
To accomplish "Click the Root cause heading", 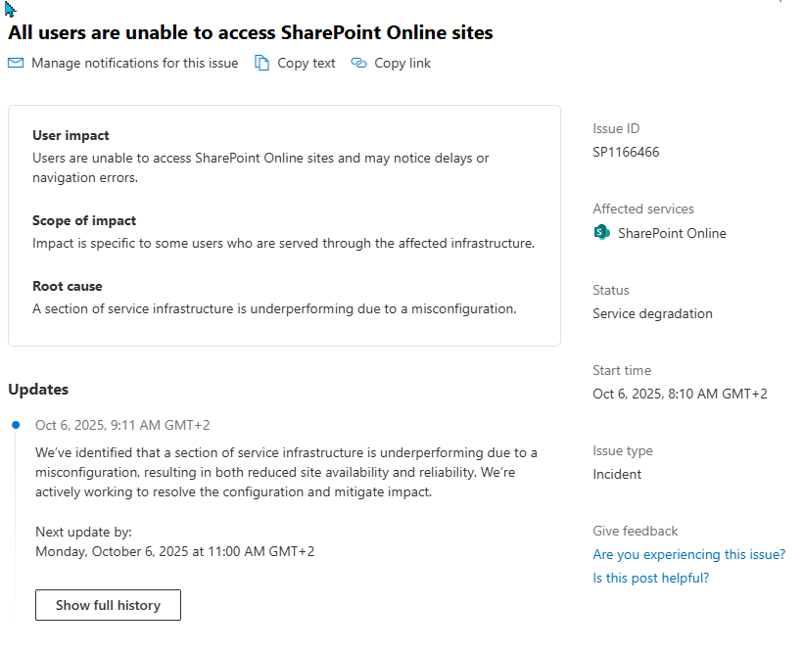I will click(x=67, y=286).
